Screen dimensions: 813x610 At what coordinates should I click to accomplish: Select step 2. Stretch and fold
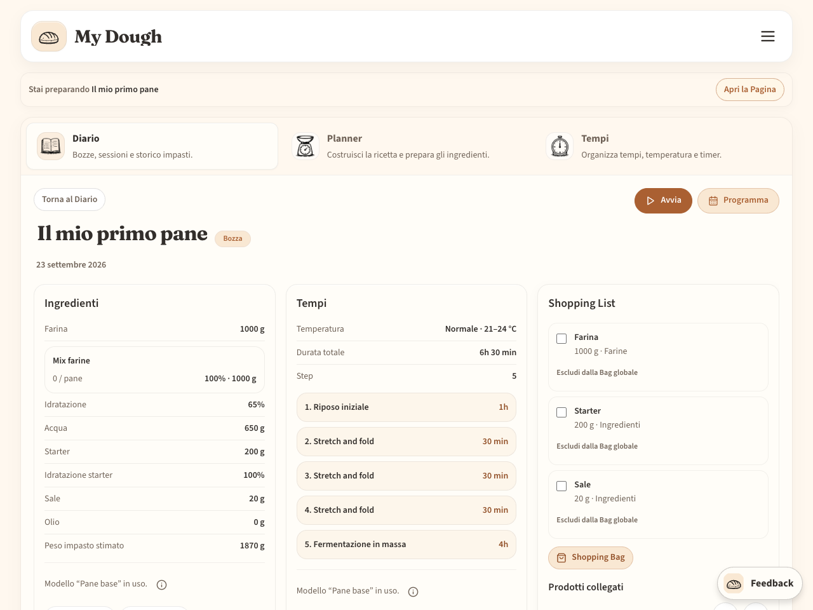[x=406, y=442]
